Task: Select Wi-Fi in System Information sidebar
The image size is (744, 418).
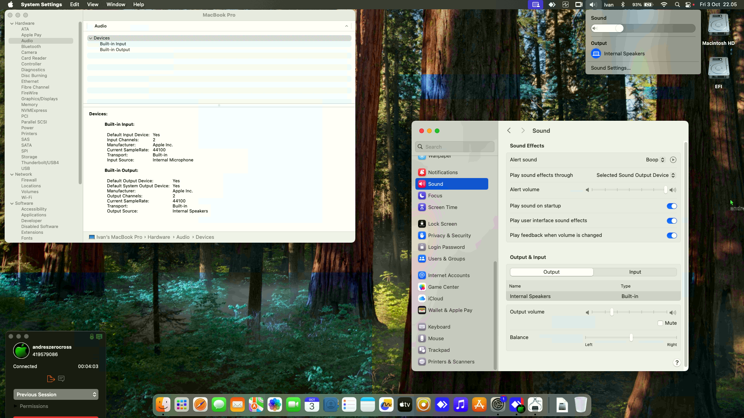Action: click(27, 197)
